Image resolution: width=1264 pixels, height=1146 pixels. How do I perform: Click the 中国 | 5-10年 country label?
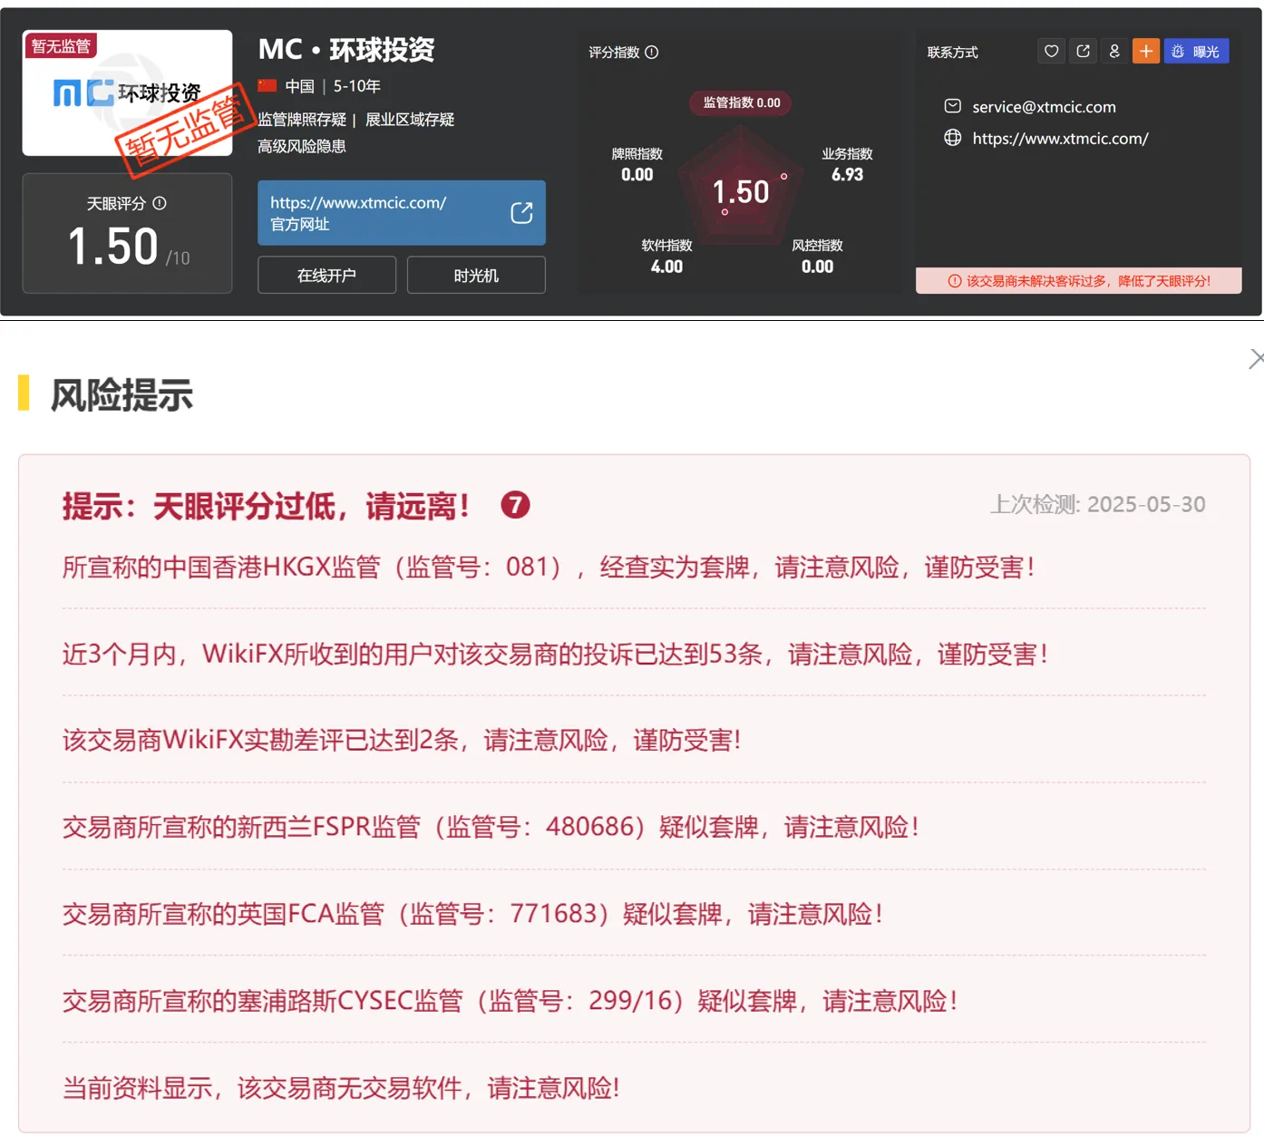[319, 86]
